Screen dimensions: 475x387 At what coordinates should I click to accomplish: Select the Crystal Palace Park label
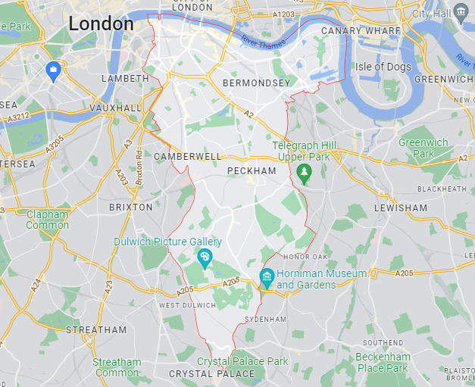(242, 361)
